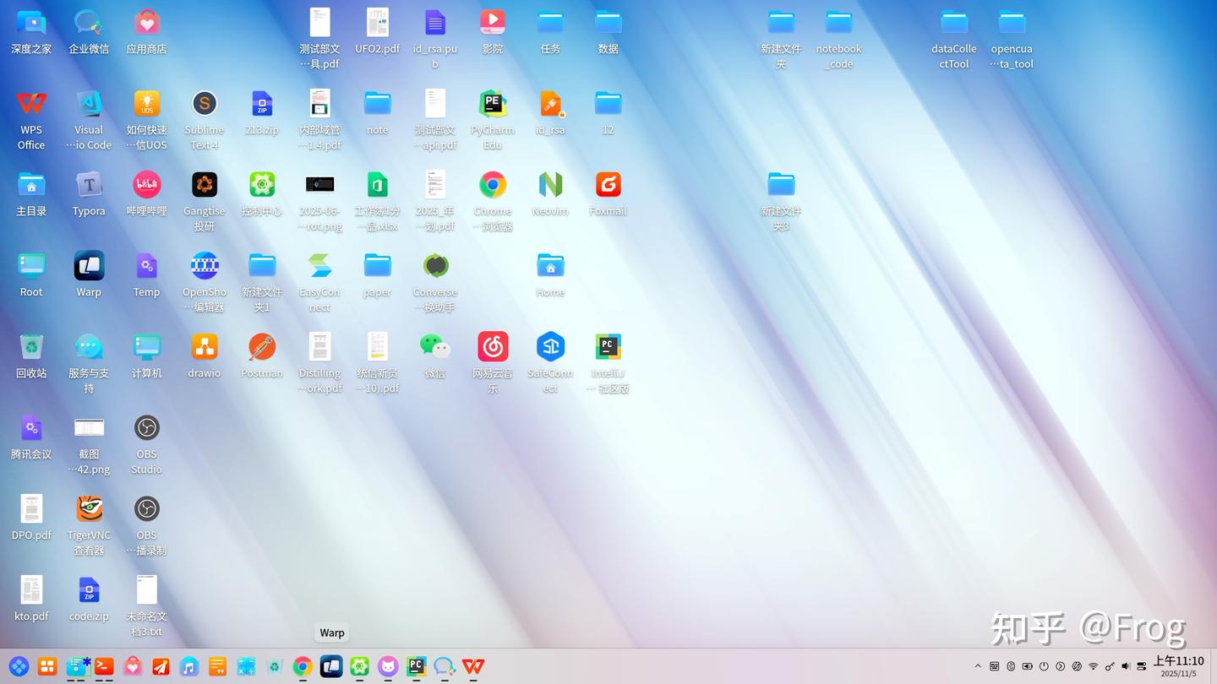Open the Warp icon in the dock
Image resolution: width=1217 pixels, height=684 pixels.
click(331, 666)
